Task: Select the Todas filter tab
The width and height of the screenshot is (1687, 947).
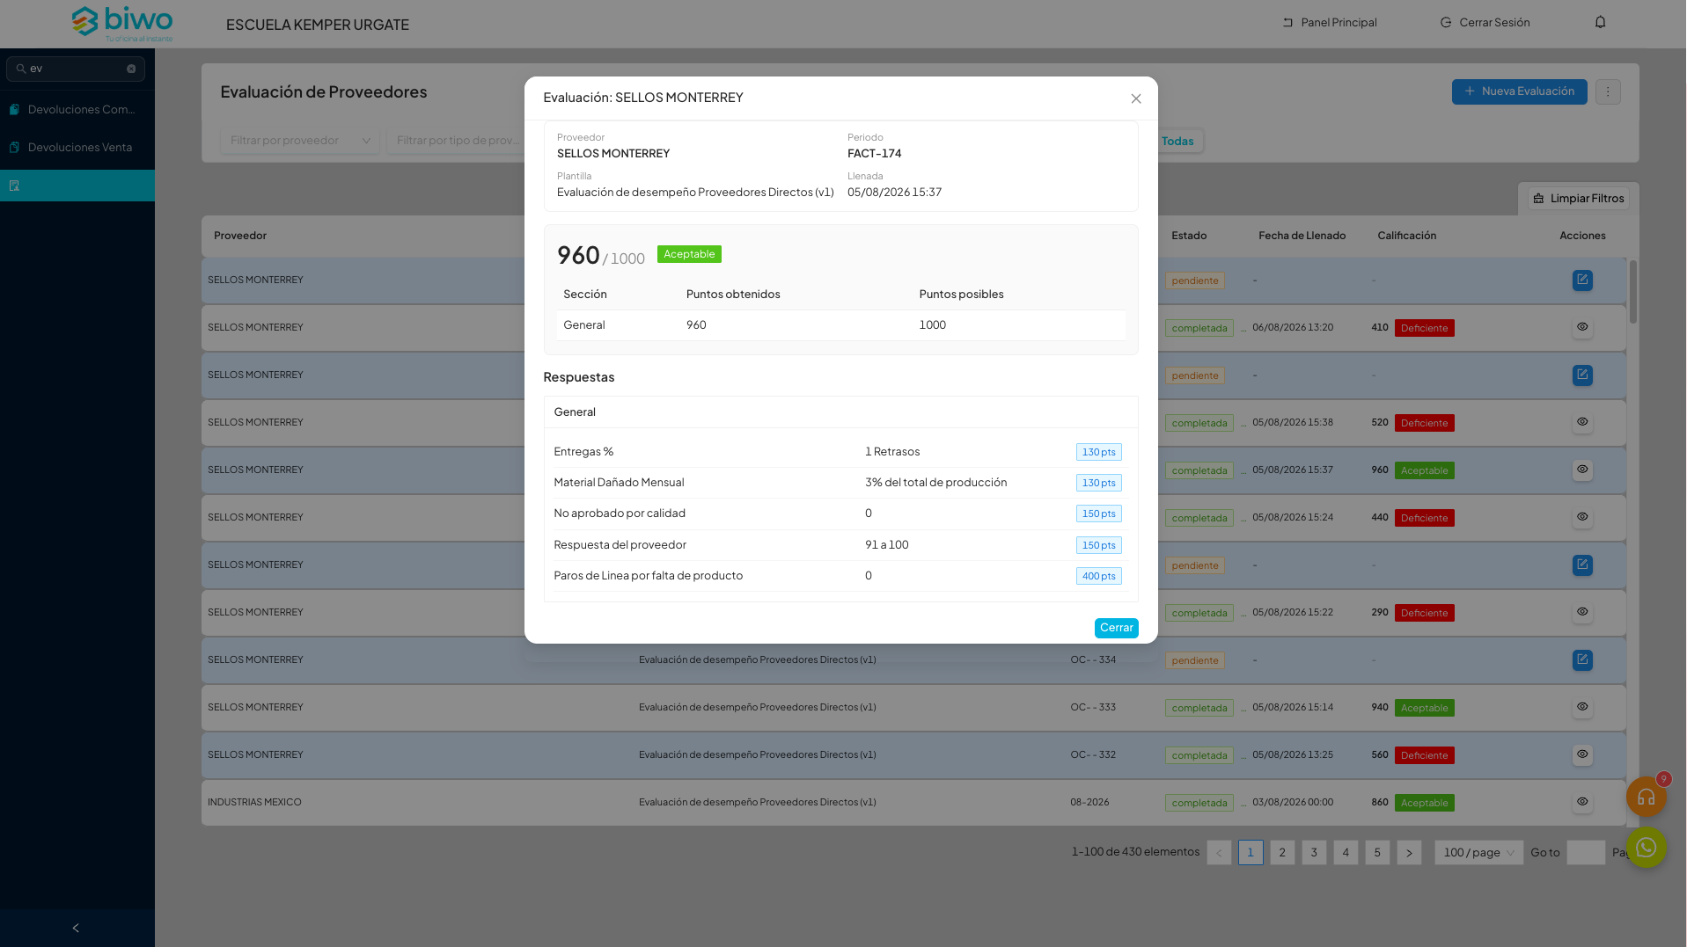Action: (1177, 141)
